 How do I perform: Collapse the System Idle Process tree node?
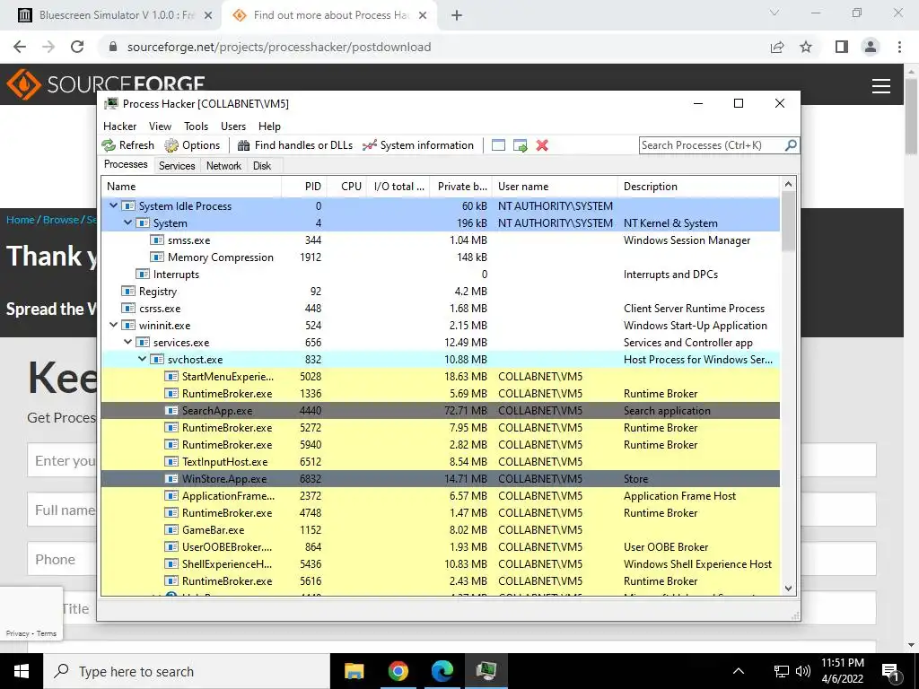[114, 205]
